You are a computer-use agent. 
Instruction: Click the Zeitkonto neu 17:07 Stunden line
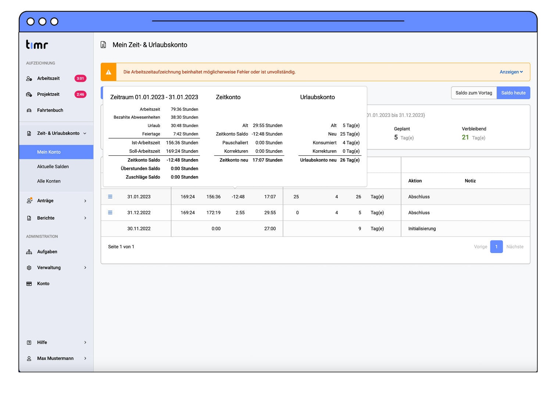tap(251, 160)
